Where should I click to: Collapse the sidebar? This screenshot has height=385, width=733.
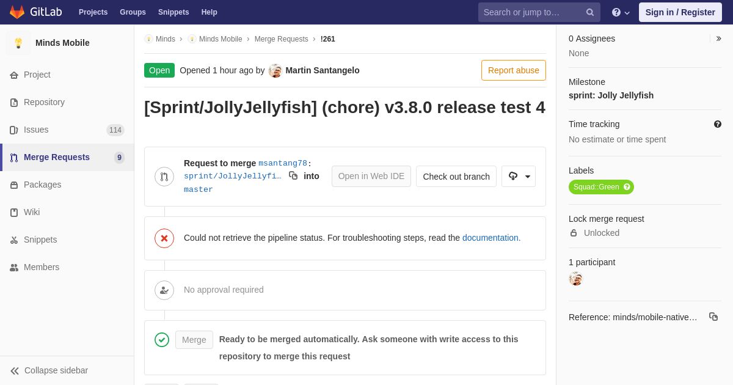point(67,370)
